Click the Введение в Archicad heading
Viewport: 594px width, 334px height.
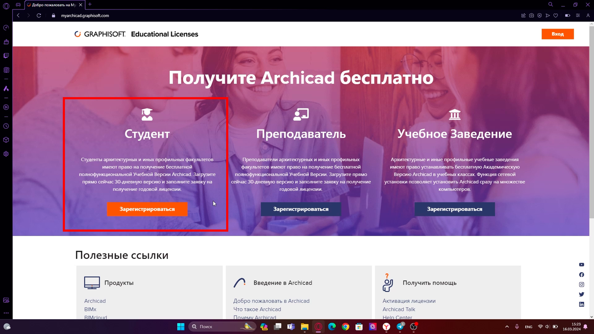[x=283, y=283]
